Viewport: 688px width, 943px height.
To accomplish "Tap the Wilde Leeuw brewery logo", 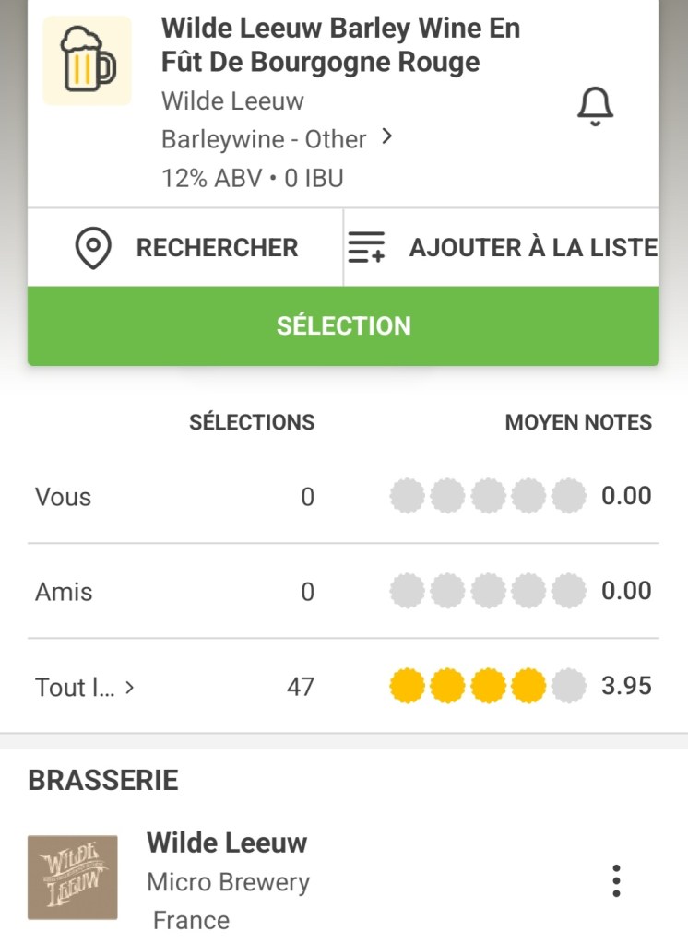I will tap(73, 878).
